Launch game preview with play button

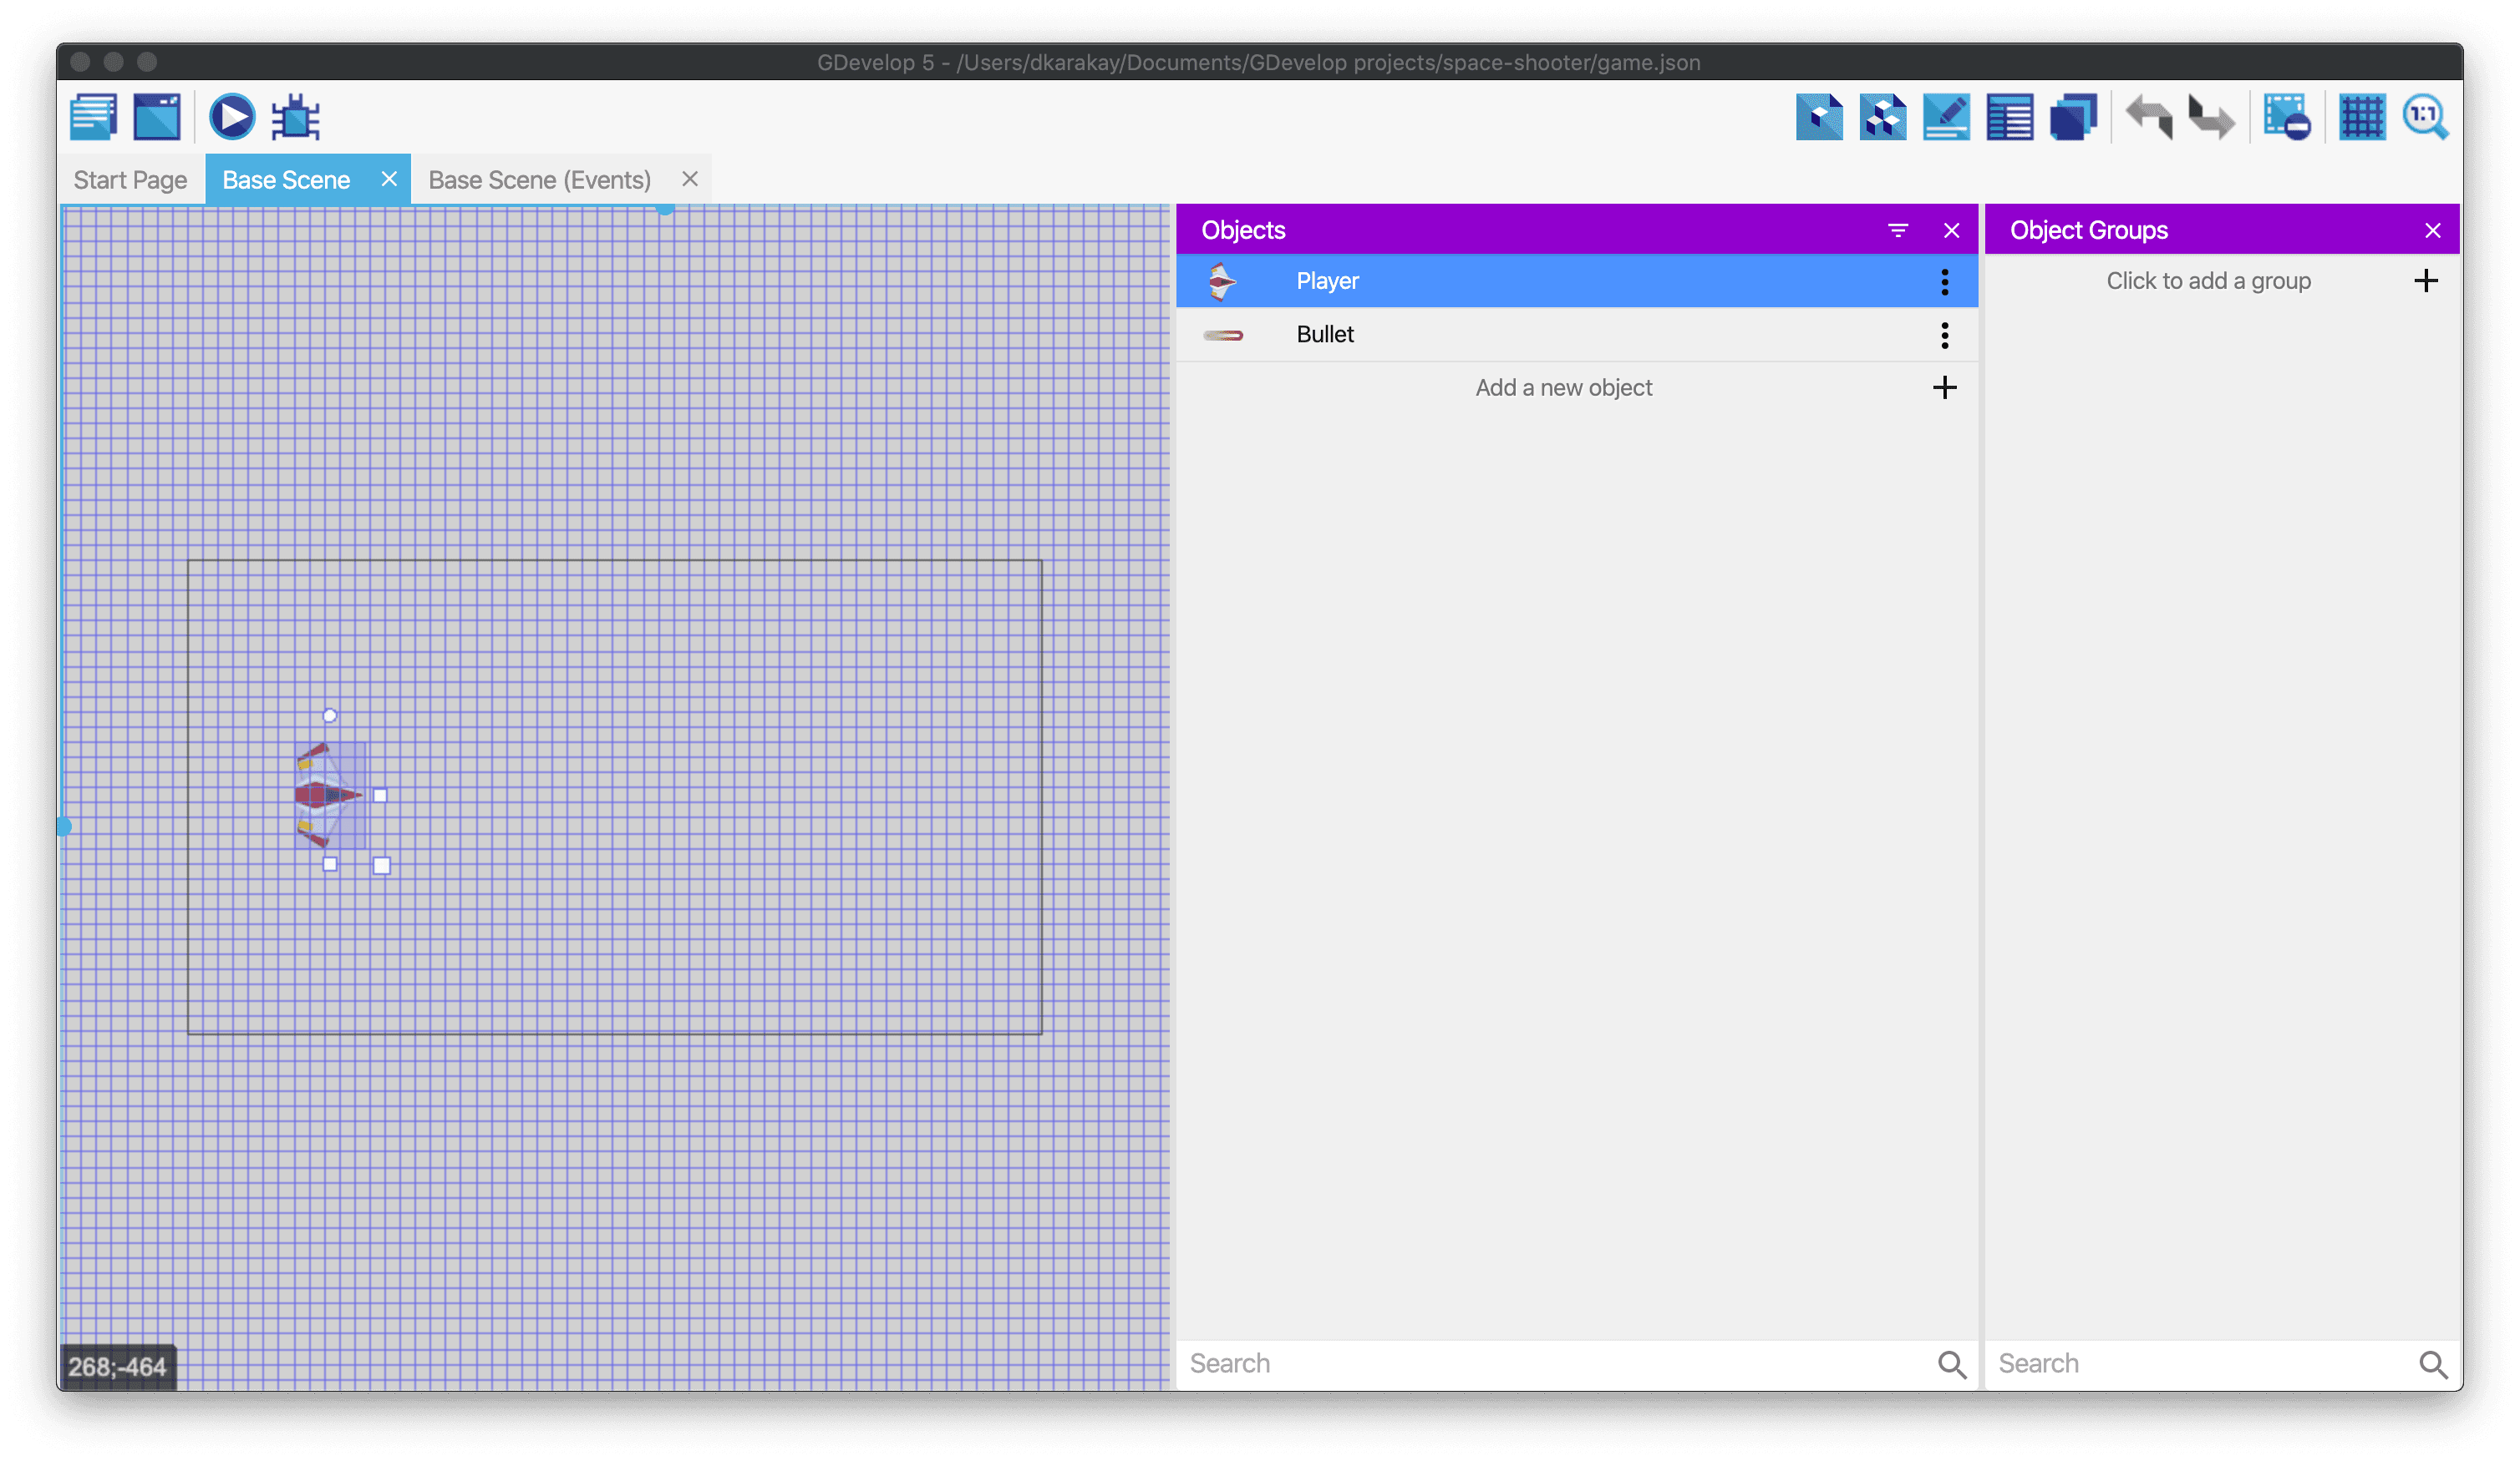click(x=232, y=117)
